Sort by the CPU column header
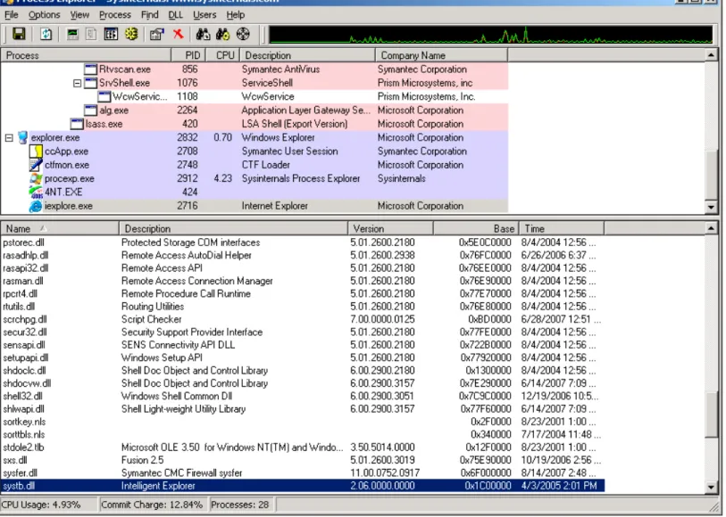Viewport: 726px width, 517px height. click(222, 55)
